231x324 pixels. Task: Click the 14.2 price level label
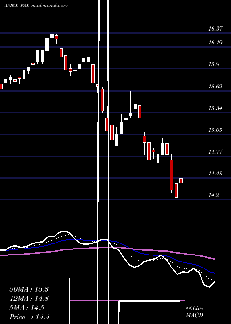coord(213,195)
